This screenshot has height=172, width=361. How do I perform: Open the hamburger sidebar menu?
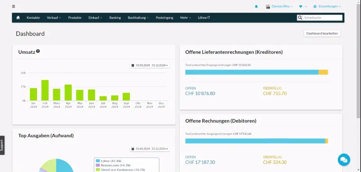(14, 6)
